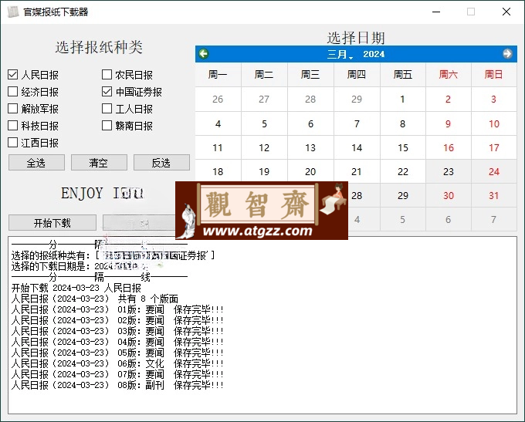This screenshot has height=422, width=525.
Task: Choose March 20 date cell
Action: (x=310, y=171)
